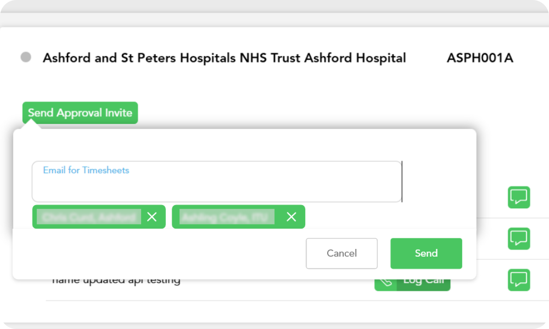Remove the right recipient chip with its X

(291, 217)
